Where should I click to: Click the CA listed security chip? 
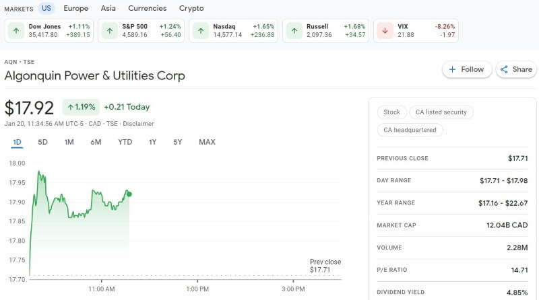click(441, 112)
